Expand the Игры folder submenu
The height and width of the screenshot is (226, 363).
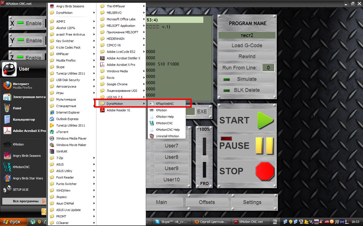point(72,93)
